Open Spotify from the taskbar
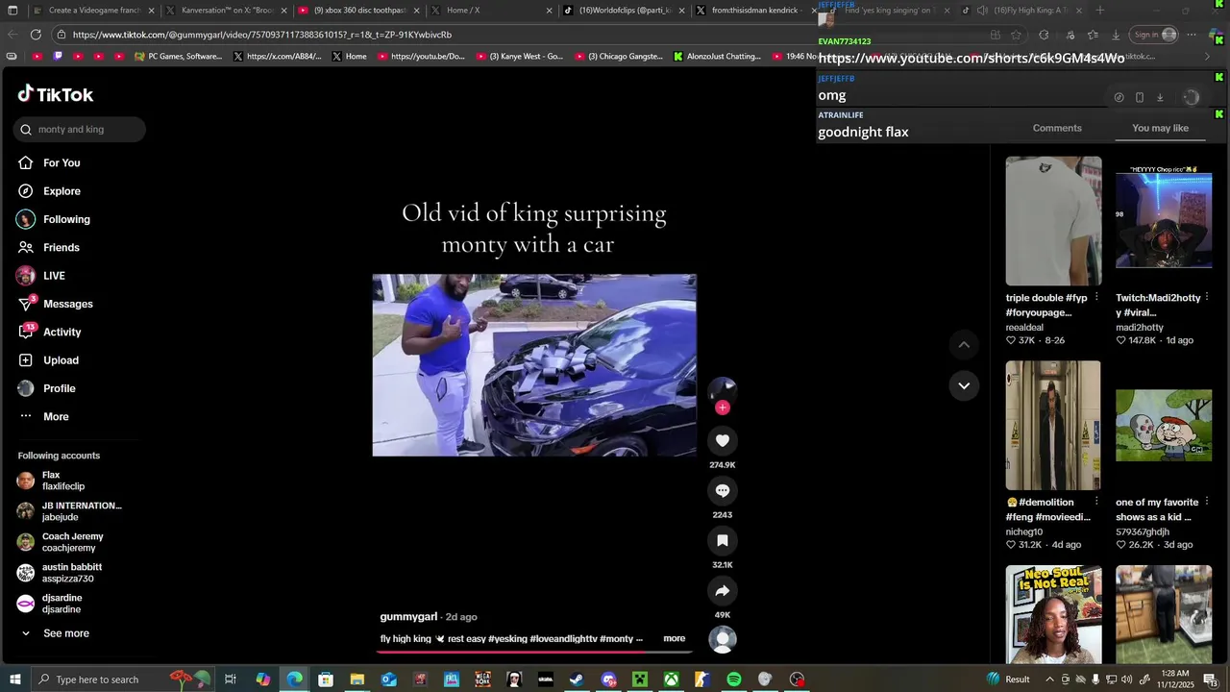 click(734, 680)
